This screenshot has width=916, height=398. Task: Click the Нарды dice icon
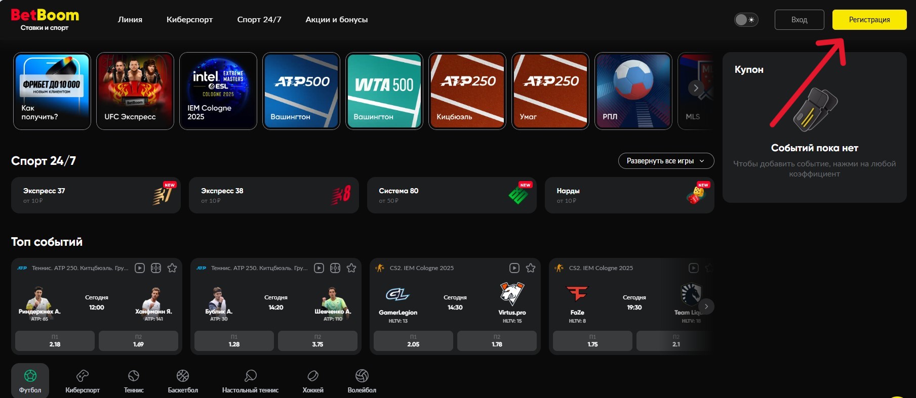696,195
